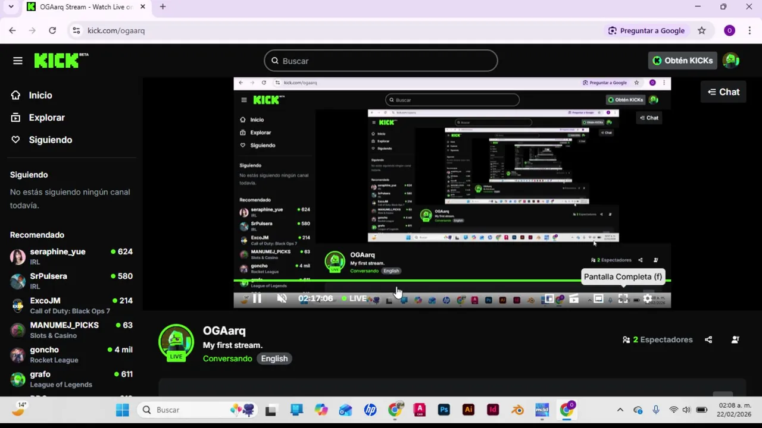Image resolution: width=762 pixels, height=428 pixels.
Task: Open Chrome three-dot menu
Action: [x=749, y=30]
